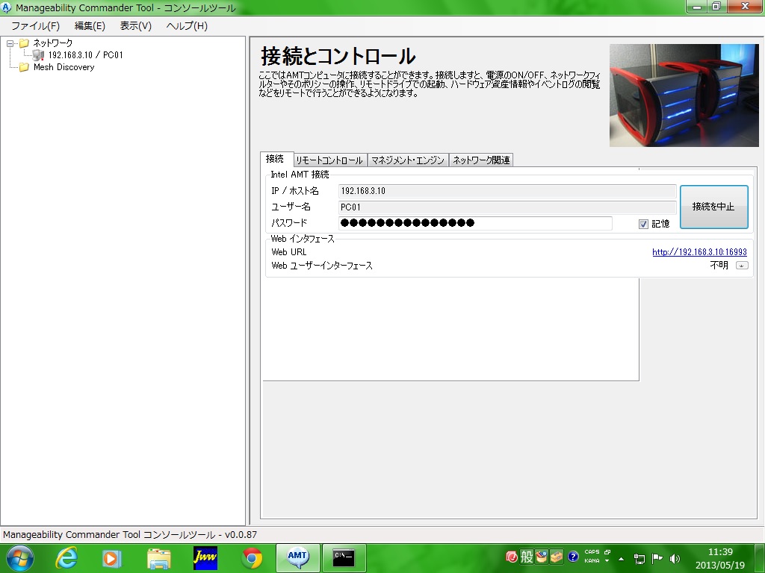Launch Internet Explorer from the taskbar
765x573 pixels.
[66, 558]
